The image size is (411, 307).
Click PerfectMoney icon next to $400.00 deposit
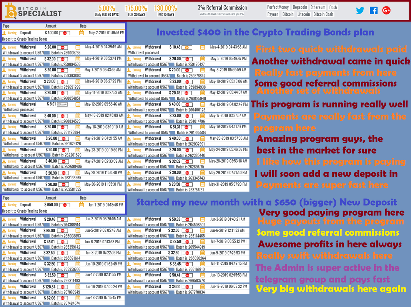click(65, 33)
